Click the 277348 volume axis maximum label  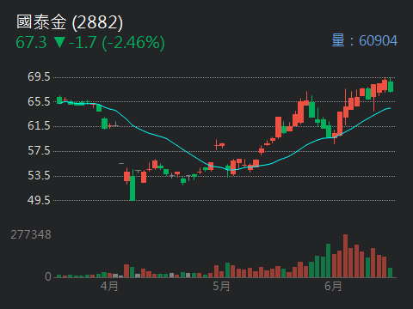click(x=31, y=235)
